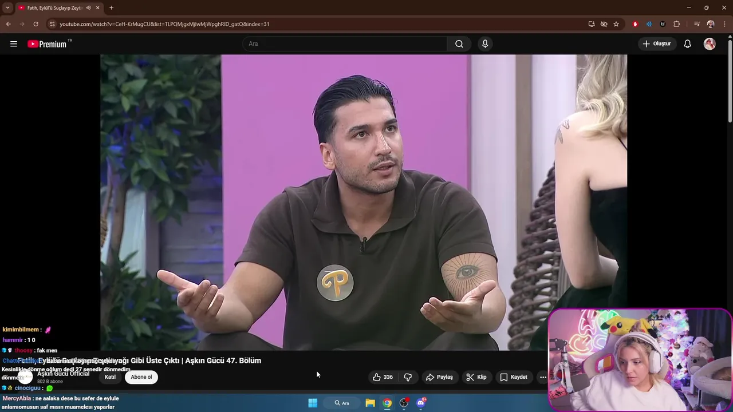
Task: Open the media controls playlist icon
Action: [x=697, y=24]
